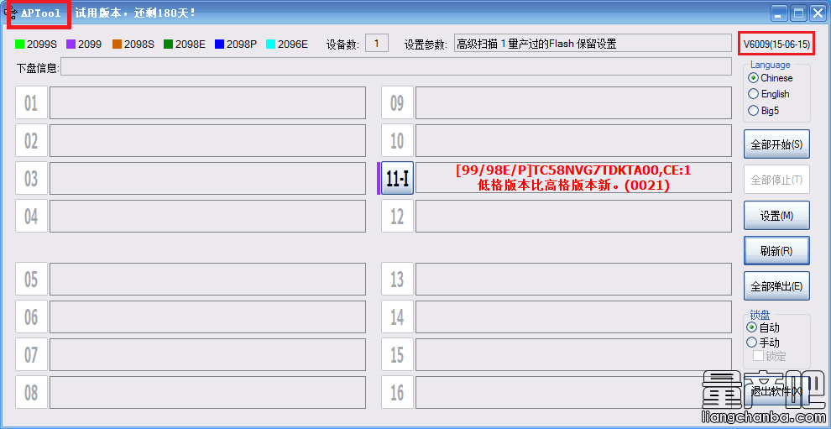The width and height of the screenshot is (831, 429).
Task: Click port slot number 04
Action: (31, 216)
